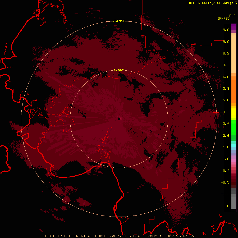Screen dimensions: 238x238
Task: Pick the gray segment at the color bar bottom
Action: coord(234,202)
